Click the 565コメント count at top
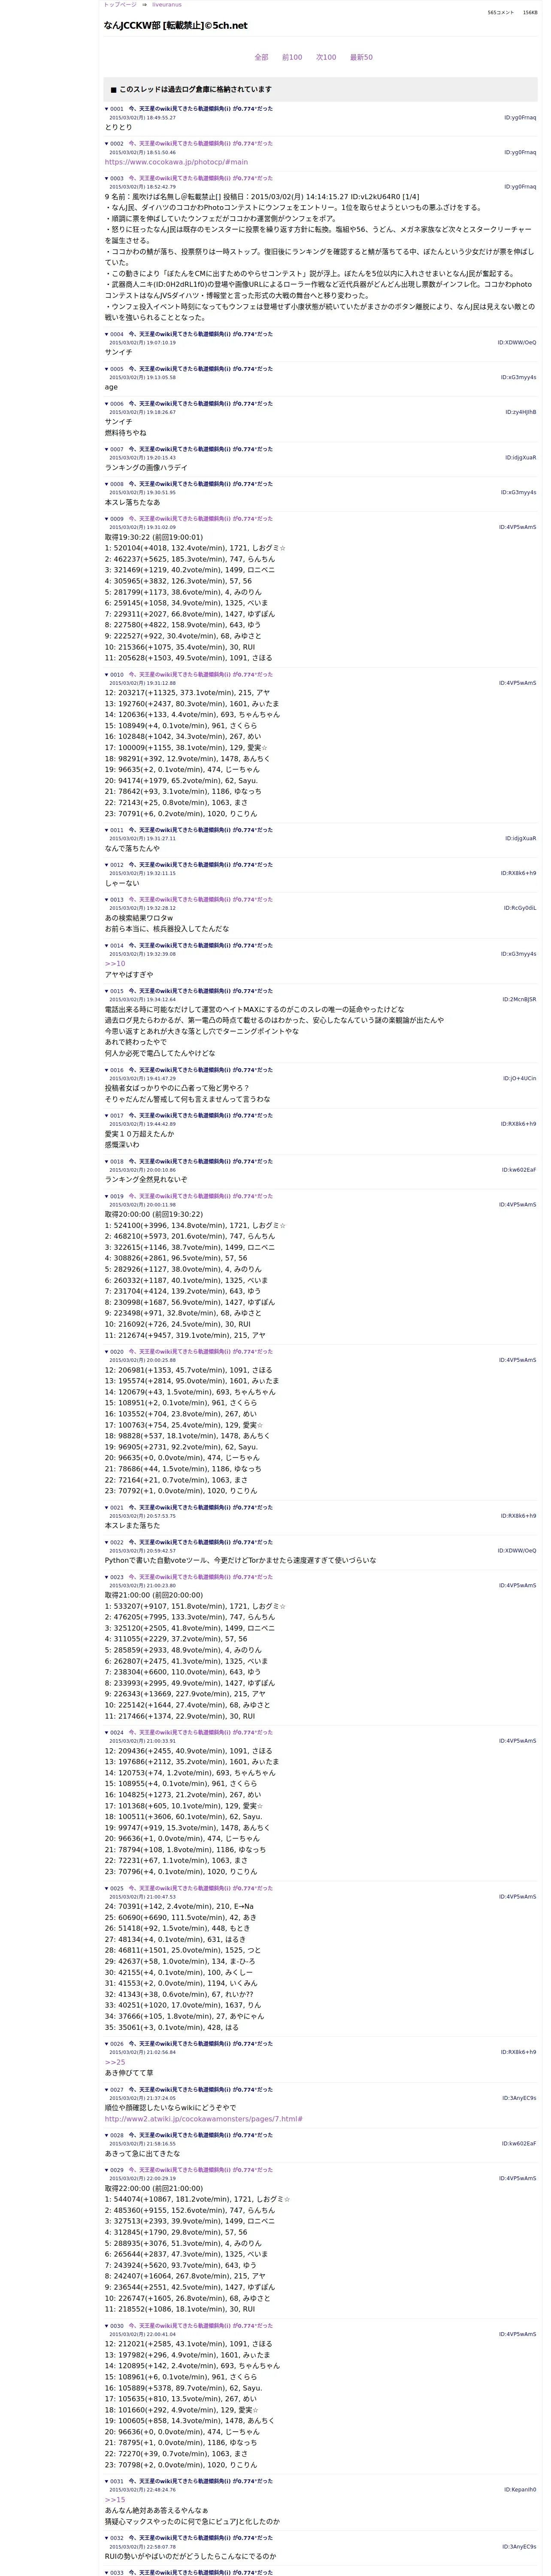This screenshot has width=551, height=2576. click(500, 13)
